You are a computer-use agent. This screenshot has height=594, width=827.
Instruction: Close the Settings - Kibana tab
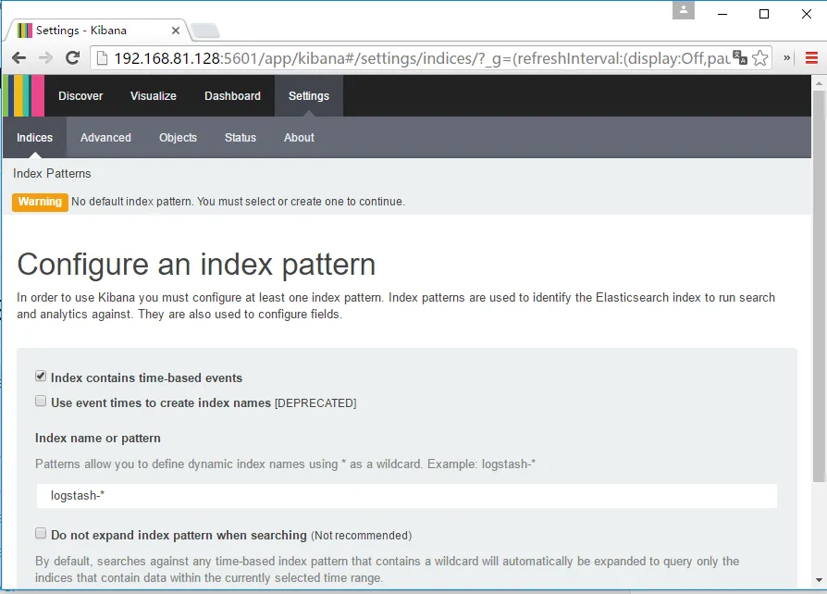(176, 31)
